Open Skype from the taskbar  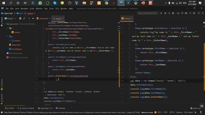pyautogui.click(x=55, y=3)
